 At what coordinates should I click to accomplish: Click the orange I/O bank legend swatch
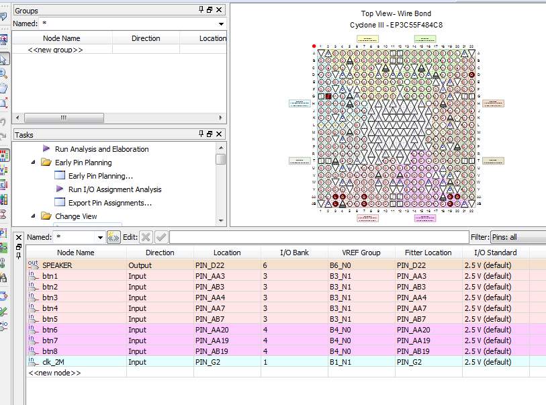pos(494,103)
